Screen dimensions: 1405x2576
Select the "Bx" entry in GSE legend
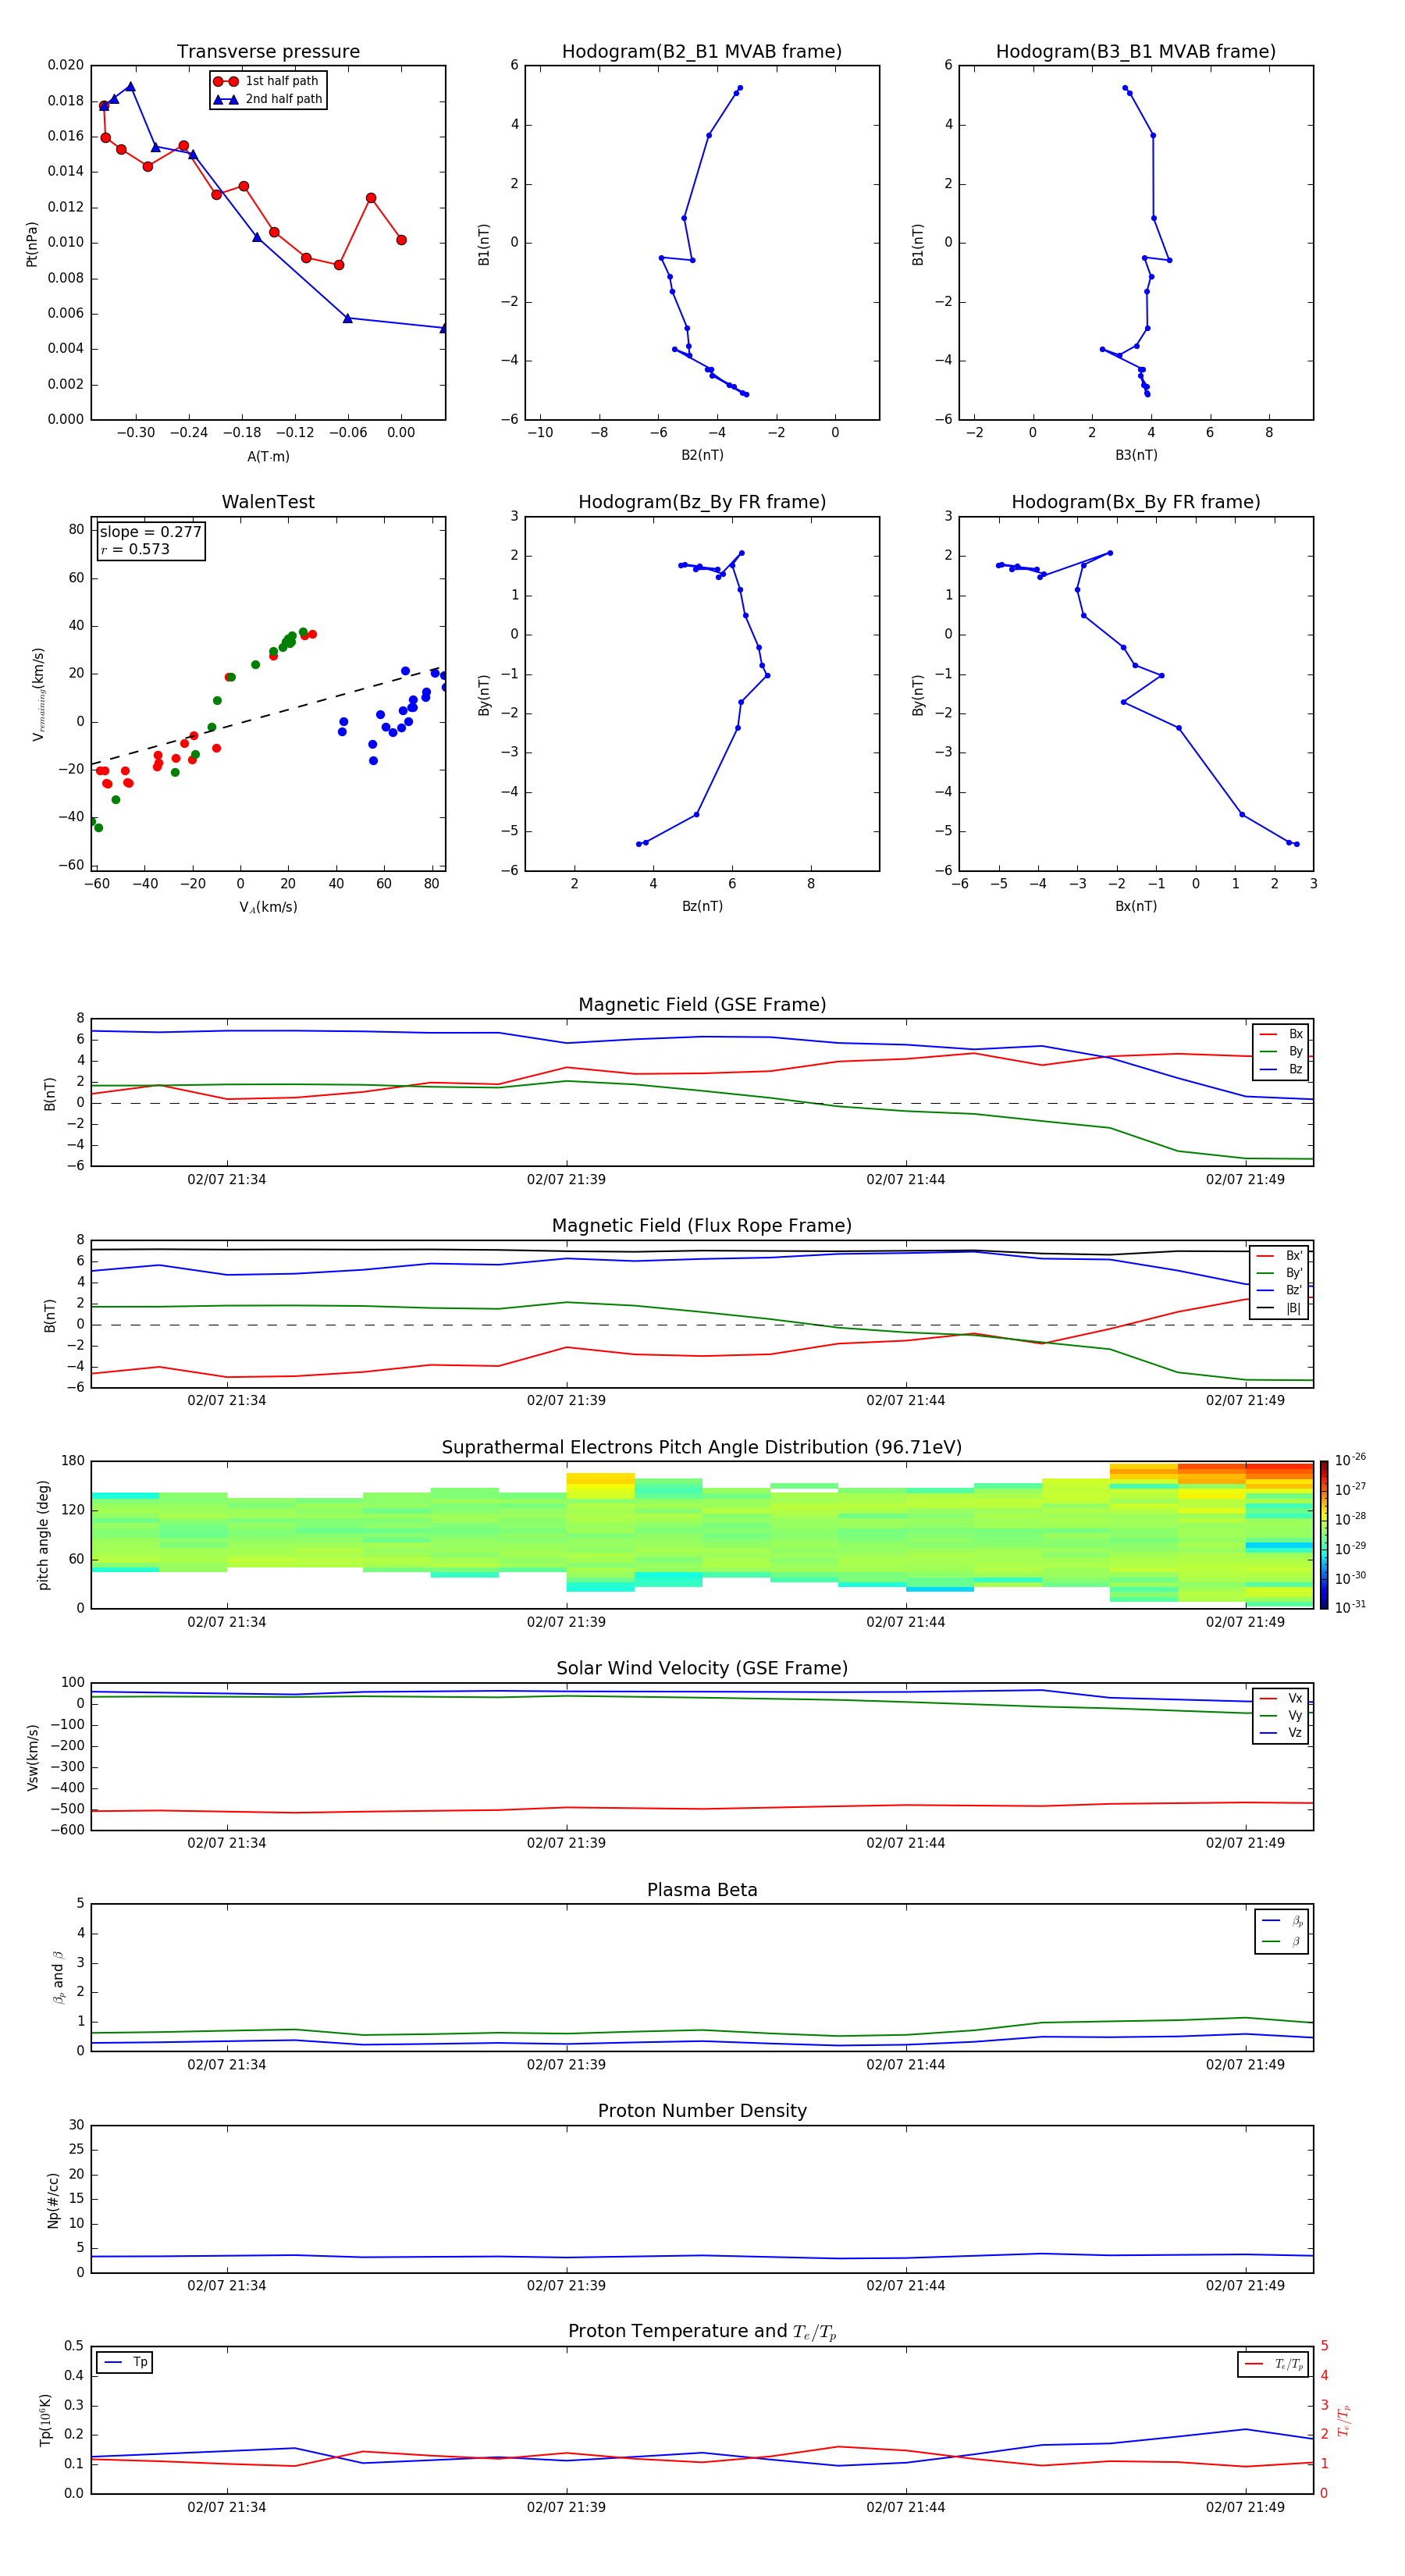(1281, 1034)
